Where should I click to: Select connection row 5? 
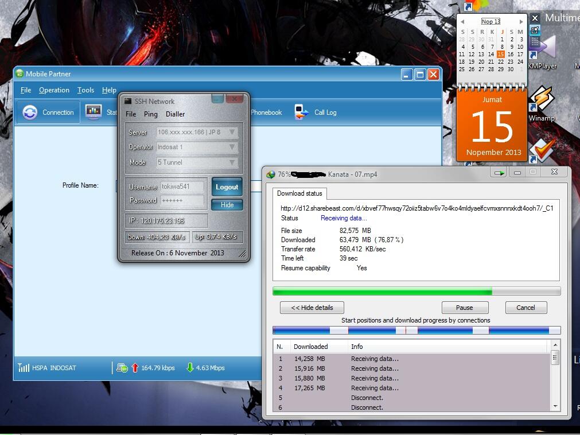point(412,398)
